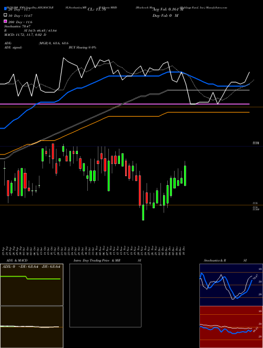Viewport: 263px width, 348px height.
Task: Click the lowest green candlestick near the bottom
Action: click(143, 212)
